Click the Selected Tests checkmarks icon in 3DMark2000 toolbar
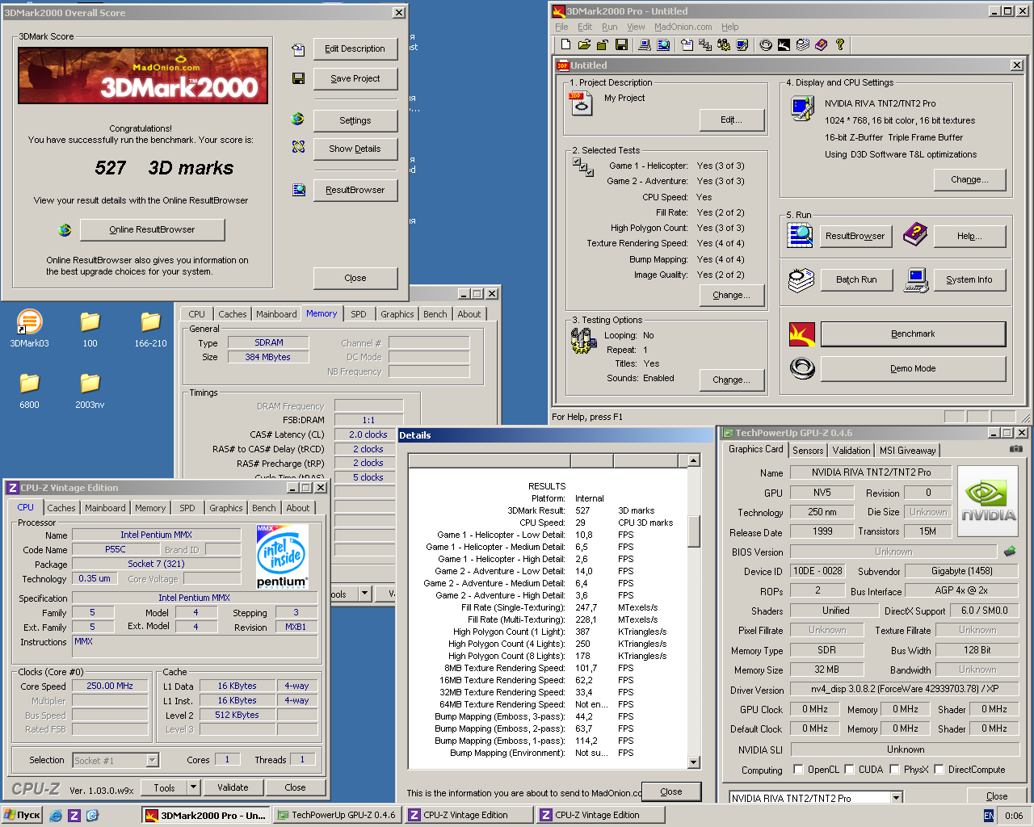This screenshot has height=827, width=1034. (705, 44)
